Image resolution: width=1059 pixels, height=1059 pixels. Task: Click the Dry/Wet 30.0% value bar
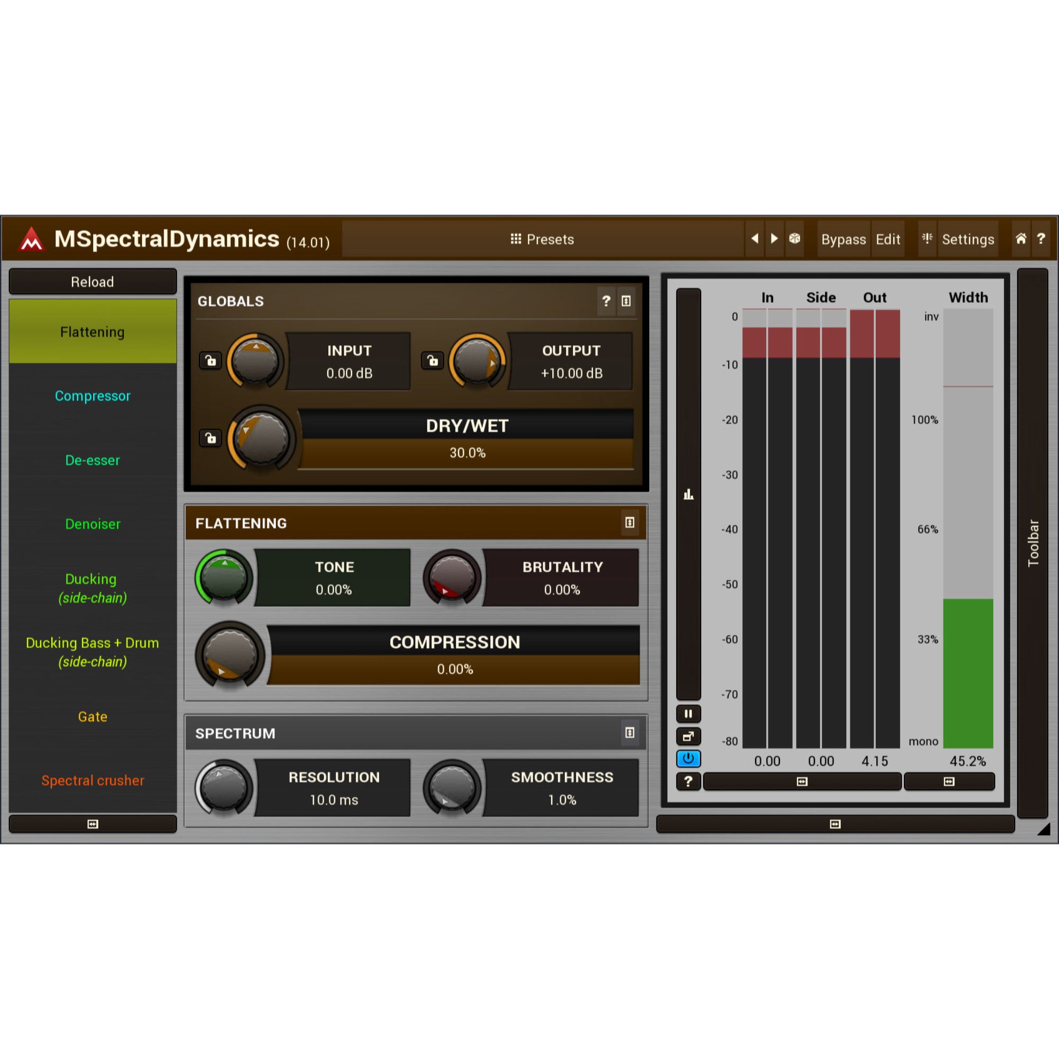point(467,453)
